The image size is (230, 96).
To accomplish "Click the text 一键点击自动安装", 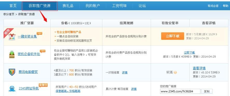I will point(67,36).
